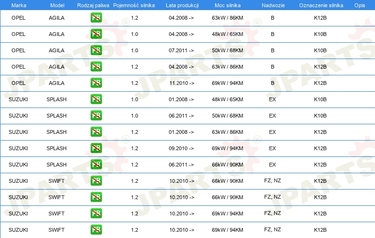Screen dimensions: 375x238
Task: Click "01.2008 ->" in the Splash 63kW row
Action: [x=181, y=132]
